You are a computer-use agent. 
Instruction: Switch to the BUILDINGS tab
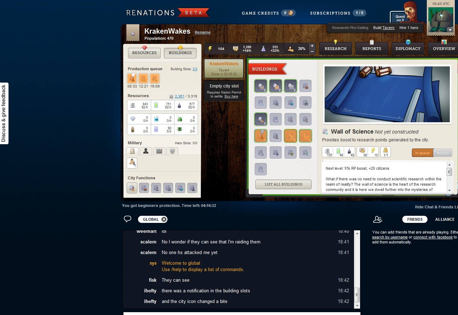(180, 53)
